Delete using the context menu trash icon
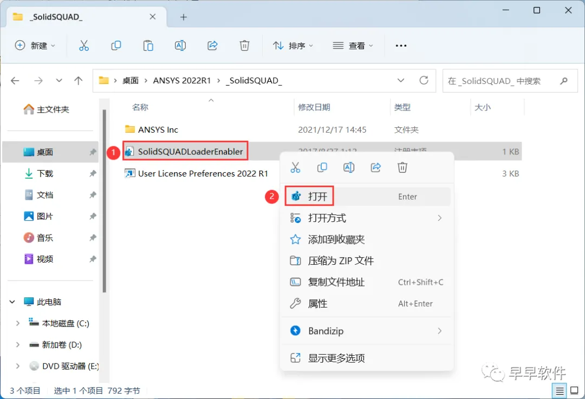 point(402,167)
